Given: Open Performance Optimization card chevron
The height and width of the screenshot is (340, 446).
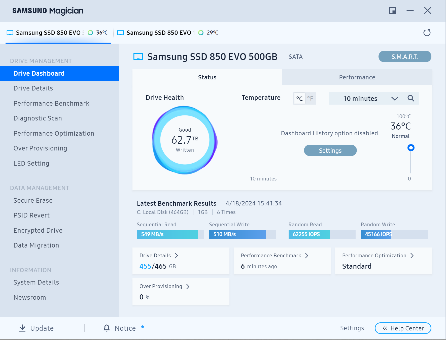Looking at the screenshot, I should (412, 256).
